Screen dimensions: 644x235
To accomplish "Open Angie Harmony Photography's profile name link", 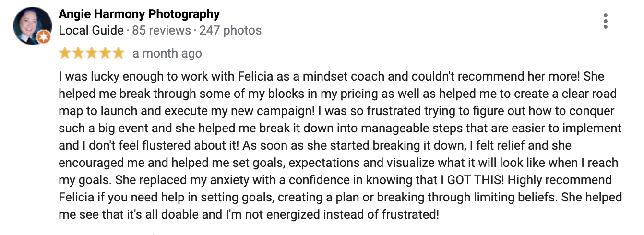I will (139, 14).
